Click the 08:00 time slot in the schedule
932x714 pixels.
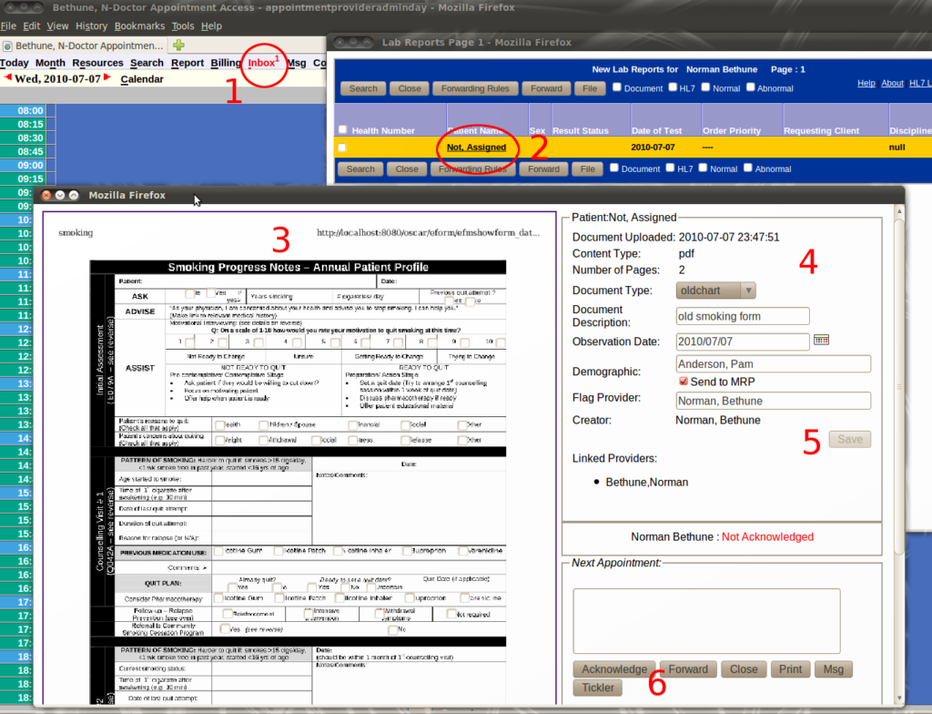pyautogui.click(x=30, y=111)
